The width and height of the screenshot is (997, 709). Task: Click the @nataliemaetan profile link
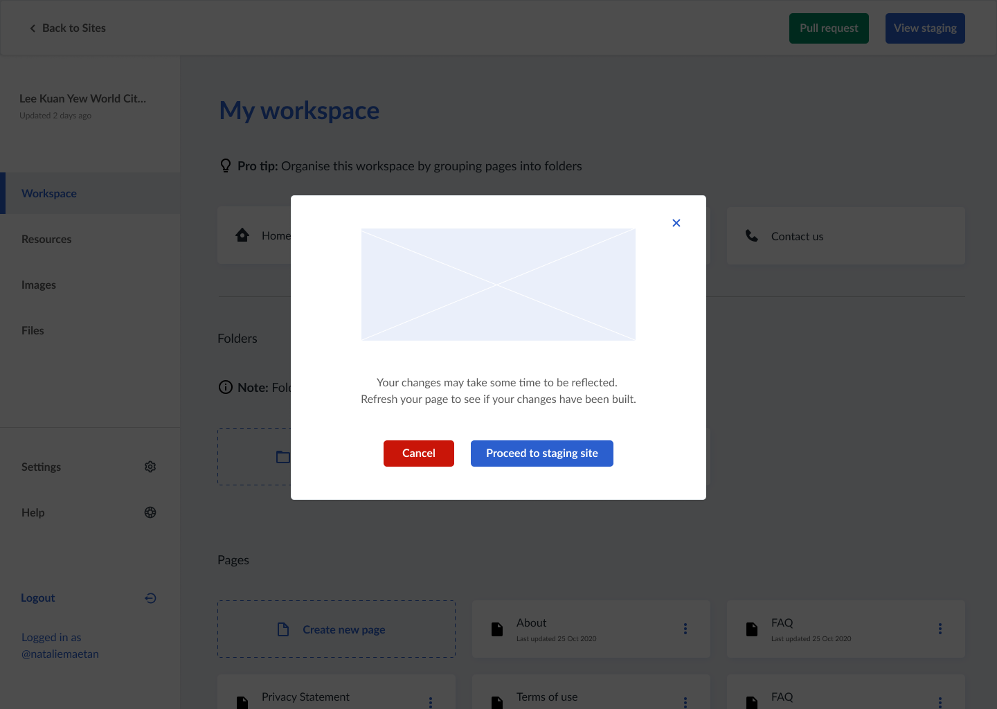60,653
